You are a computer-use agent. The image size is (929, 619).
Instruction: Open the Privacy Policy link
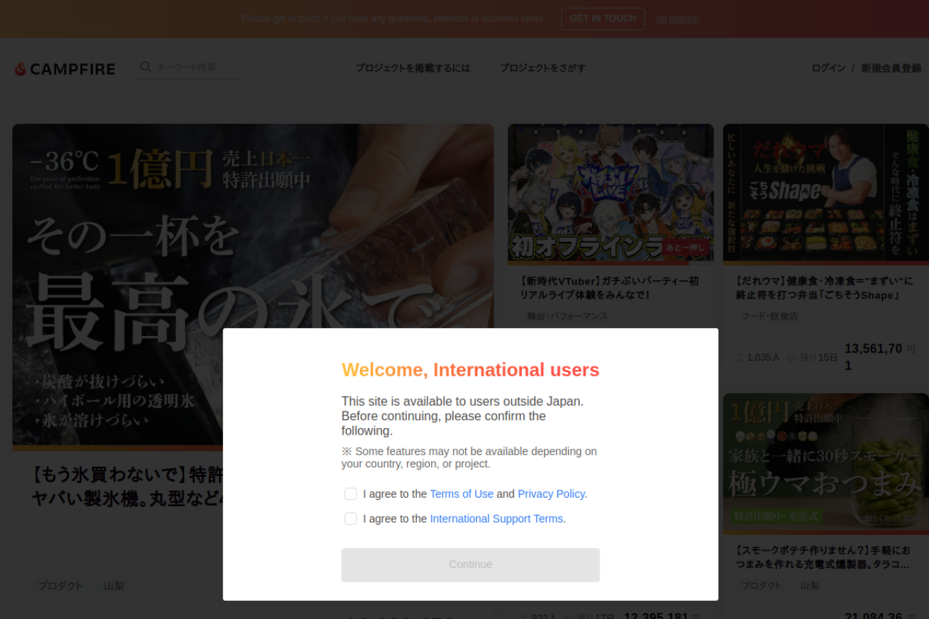pyautogui.click(x=551, y=494)
